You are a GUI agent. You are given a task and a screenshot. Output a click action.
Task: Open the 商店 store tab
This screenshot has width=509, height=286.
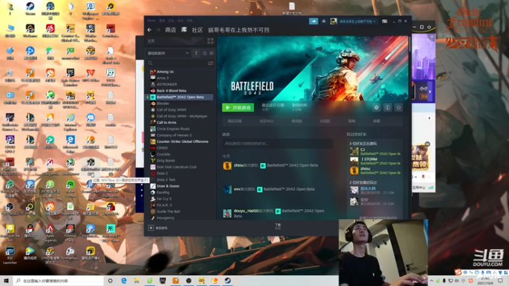pos(171,30)
